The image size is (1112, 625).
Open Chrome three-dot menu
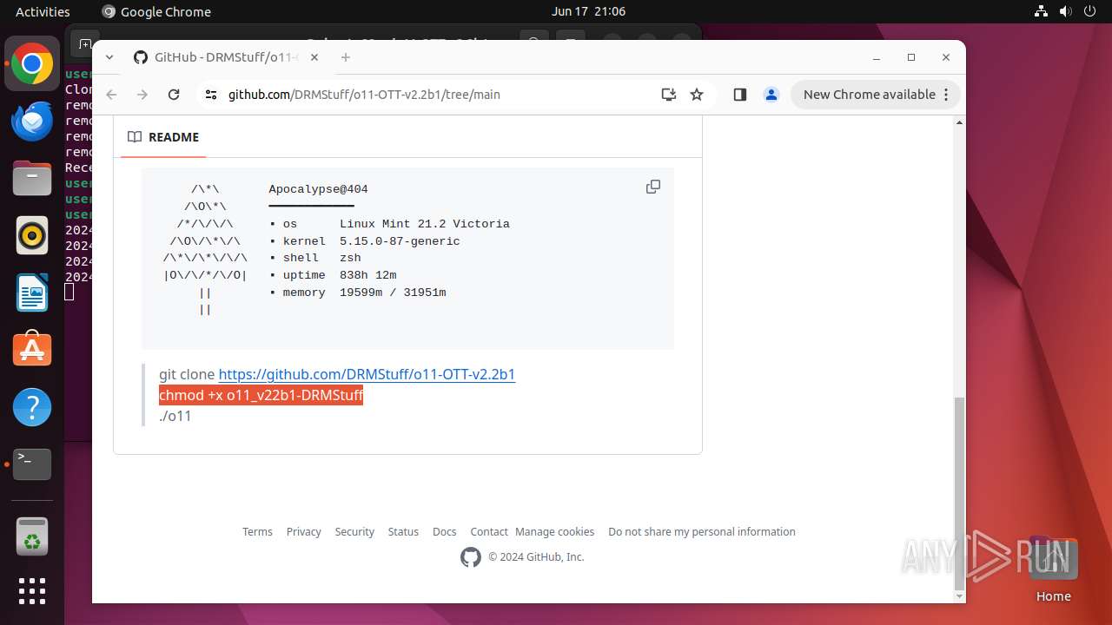coord(948,95)
